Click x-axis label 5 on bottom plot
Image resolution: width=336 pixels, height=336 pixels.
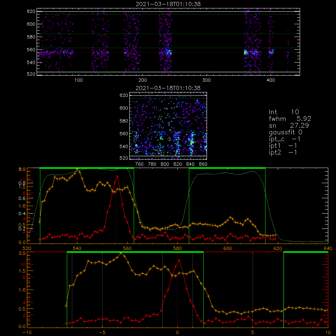coord(253,333)
